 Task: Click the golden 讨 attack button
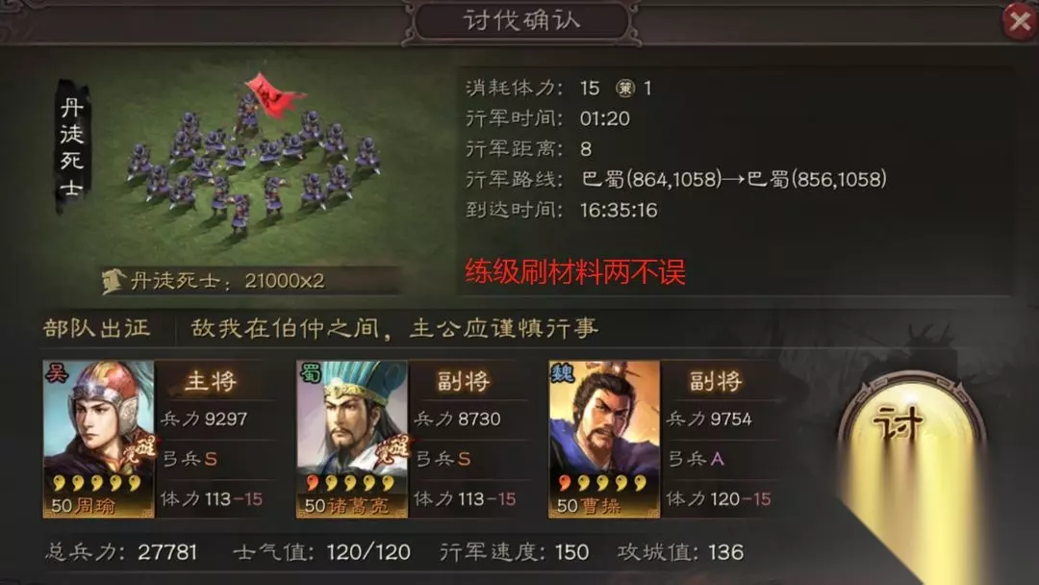[x=912, y=431]
